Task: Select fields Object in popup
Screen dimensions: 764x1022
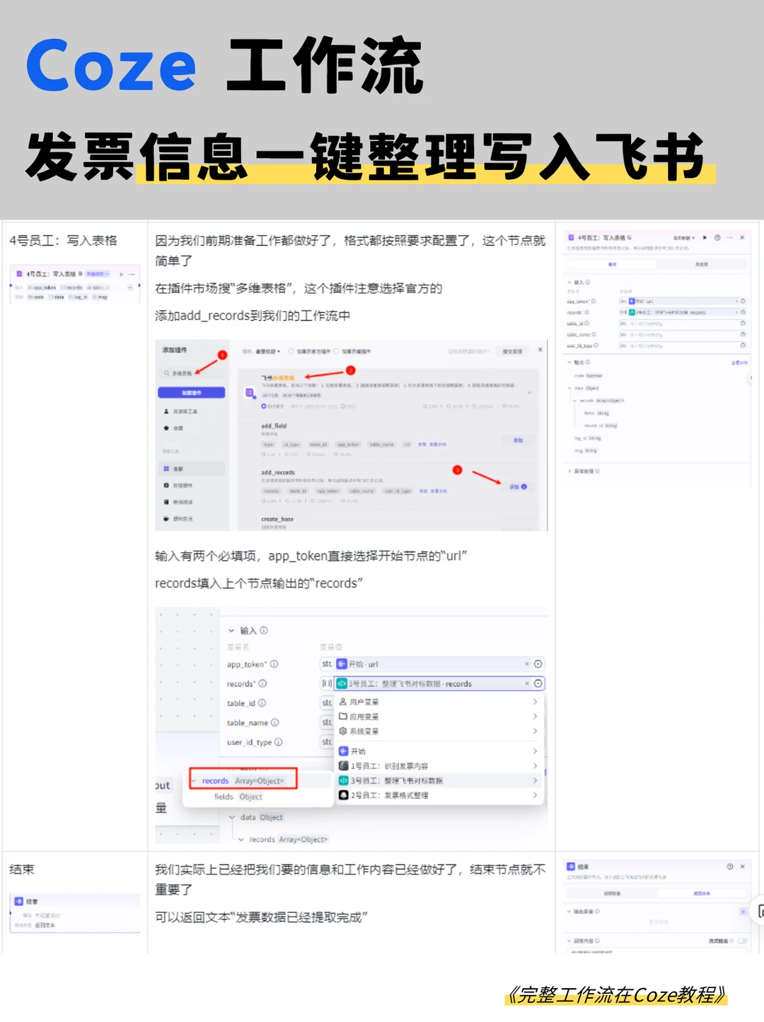Action: click(238, 797)
